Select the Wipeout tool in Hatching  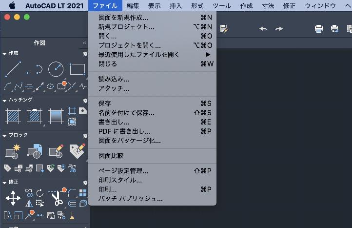[x=82, y=111]
